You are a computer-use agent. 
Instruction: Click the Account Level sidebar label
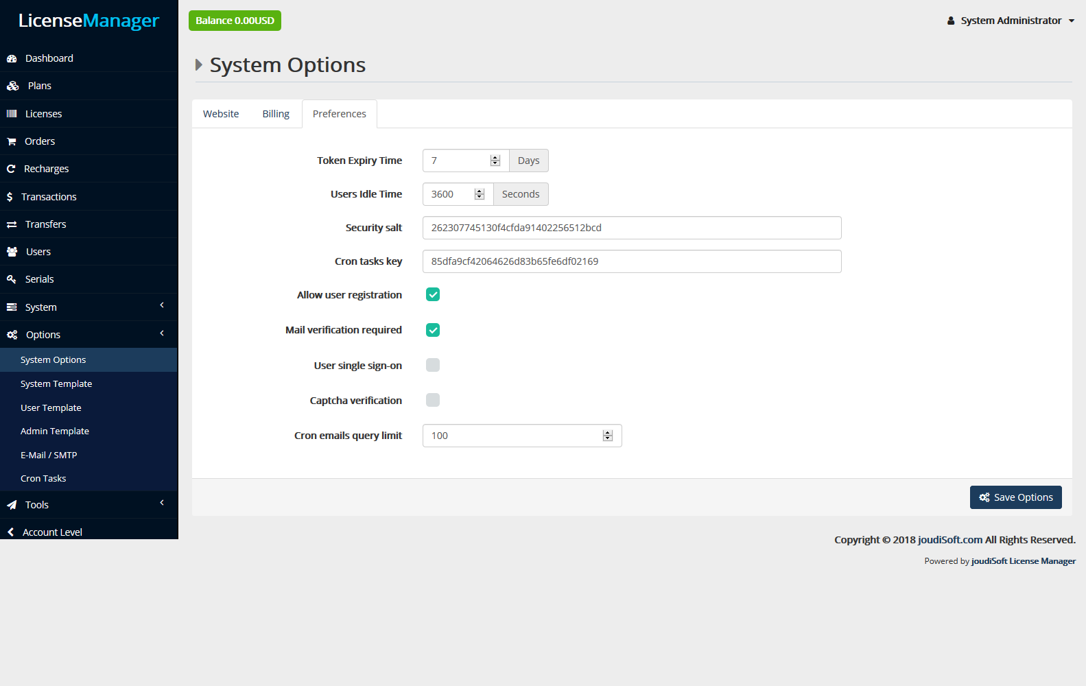coord(52,532)
